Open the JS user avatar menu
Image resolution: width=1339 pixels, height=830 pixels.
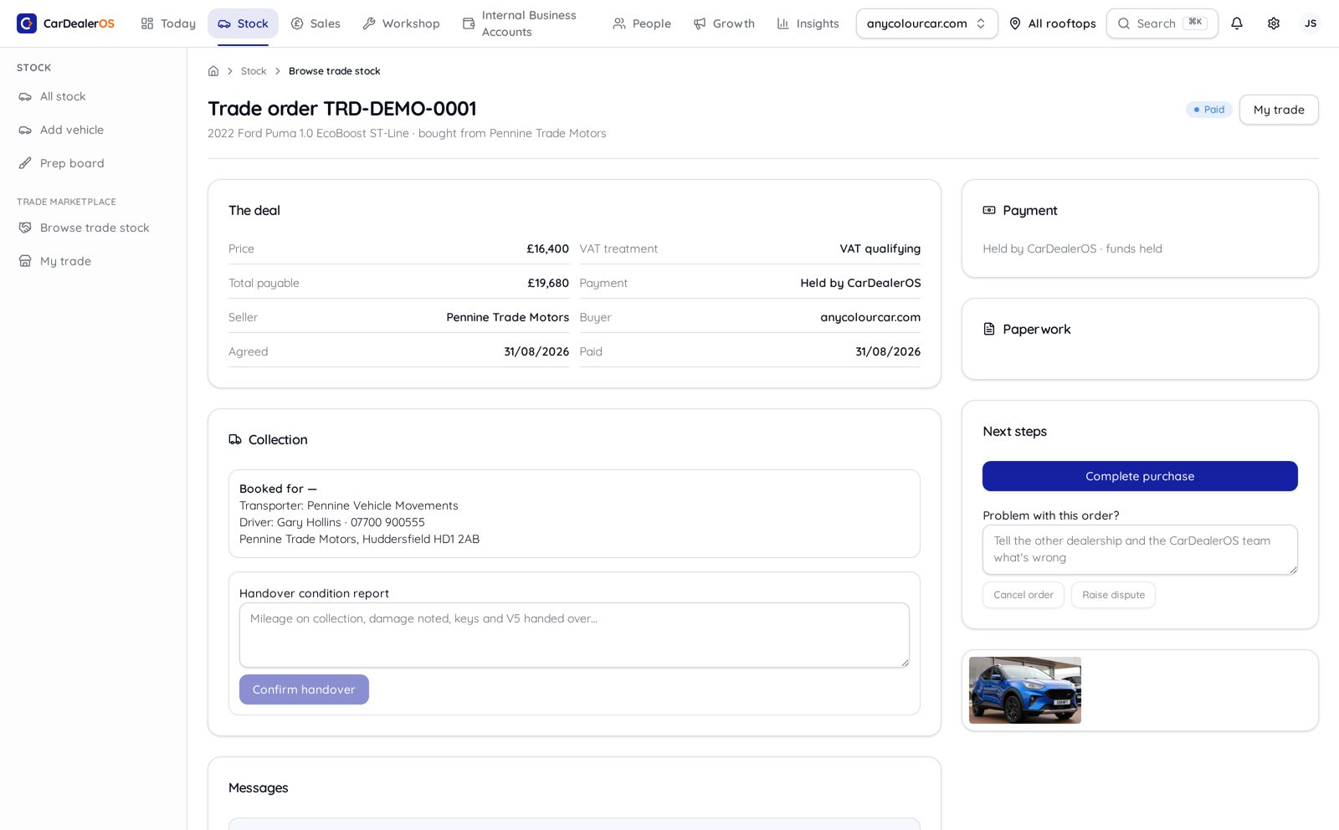click(x=1311, y=23)
